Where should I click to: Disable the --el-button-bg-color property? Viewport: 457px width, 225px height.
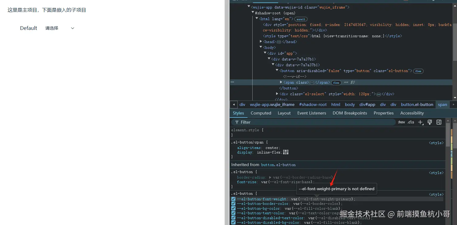(233, 208)
